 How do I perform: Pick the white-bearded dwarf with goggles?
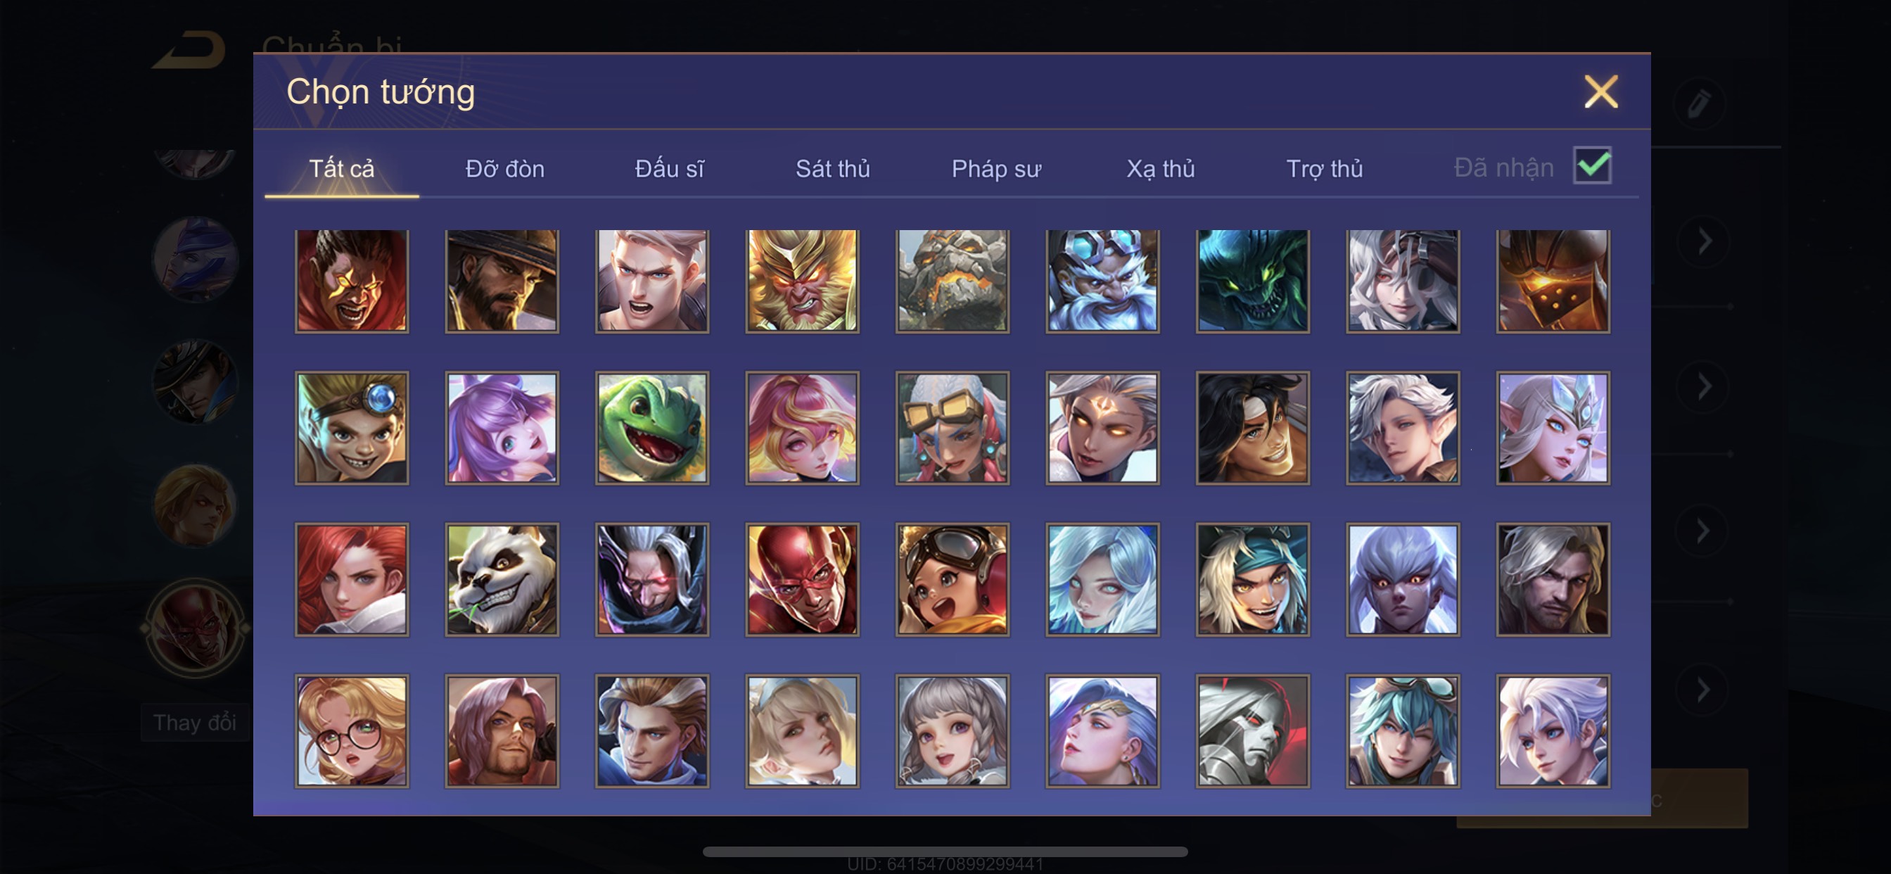(x=1102, y=280)
